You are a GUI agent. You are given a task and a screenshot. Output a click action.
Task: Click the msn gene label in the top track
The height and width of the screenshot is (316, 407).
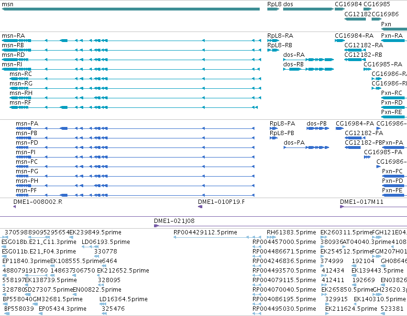click(8, 4)
